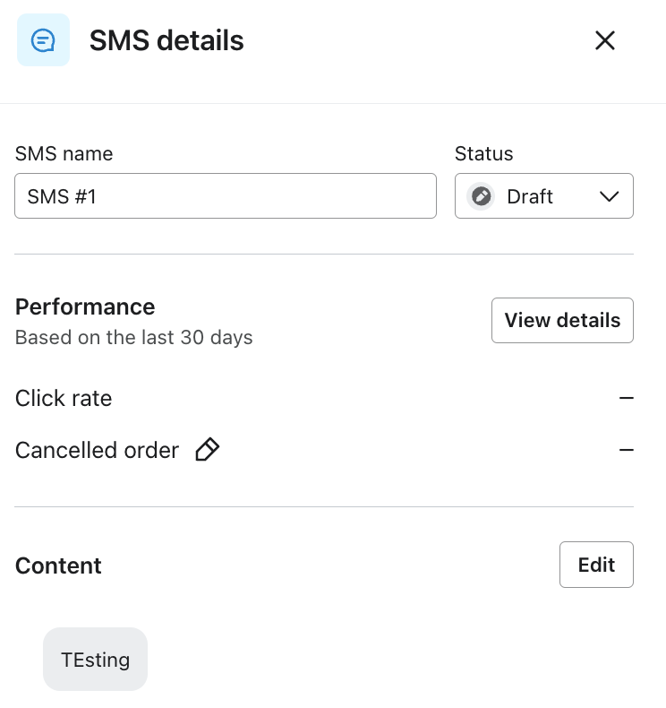Click the Content section heading
The image size is (666, 708).
point(58,566)
